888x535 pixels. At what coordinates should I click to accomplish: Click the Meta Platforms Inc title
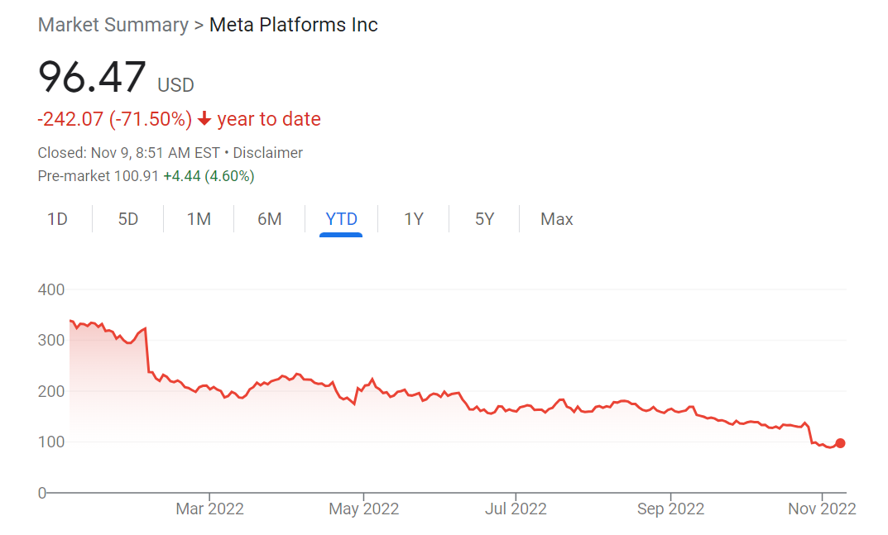coord(294,25)
